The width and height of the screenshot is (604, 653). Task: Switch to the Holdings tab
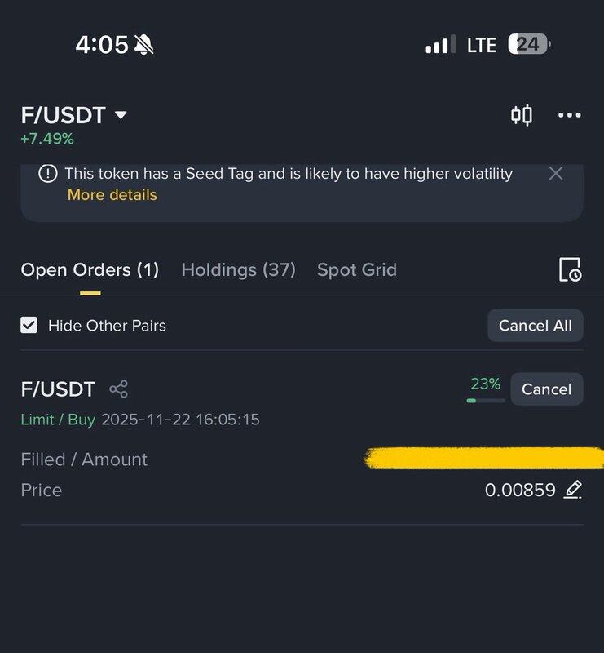pyautogui.click(x=238, y=269)
